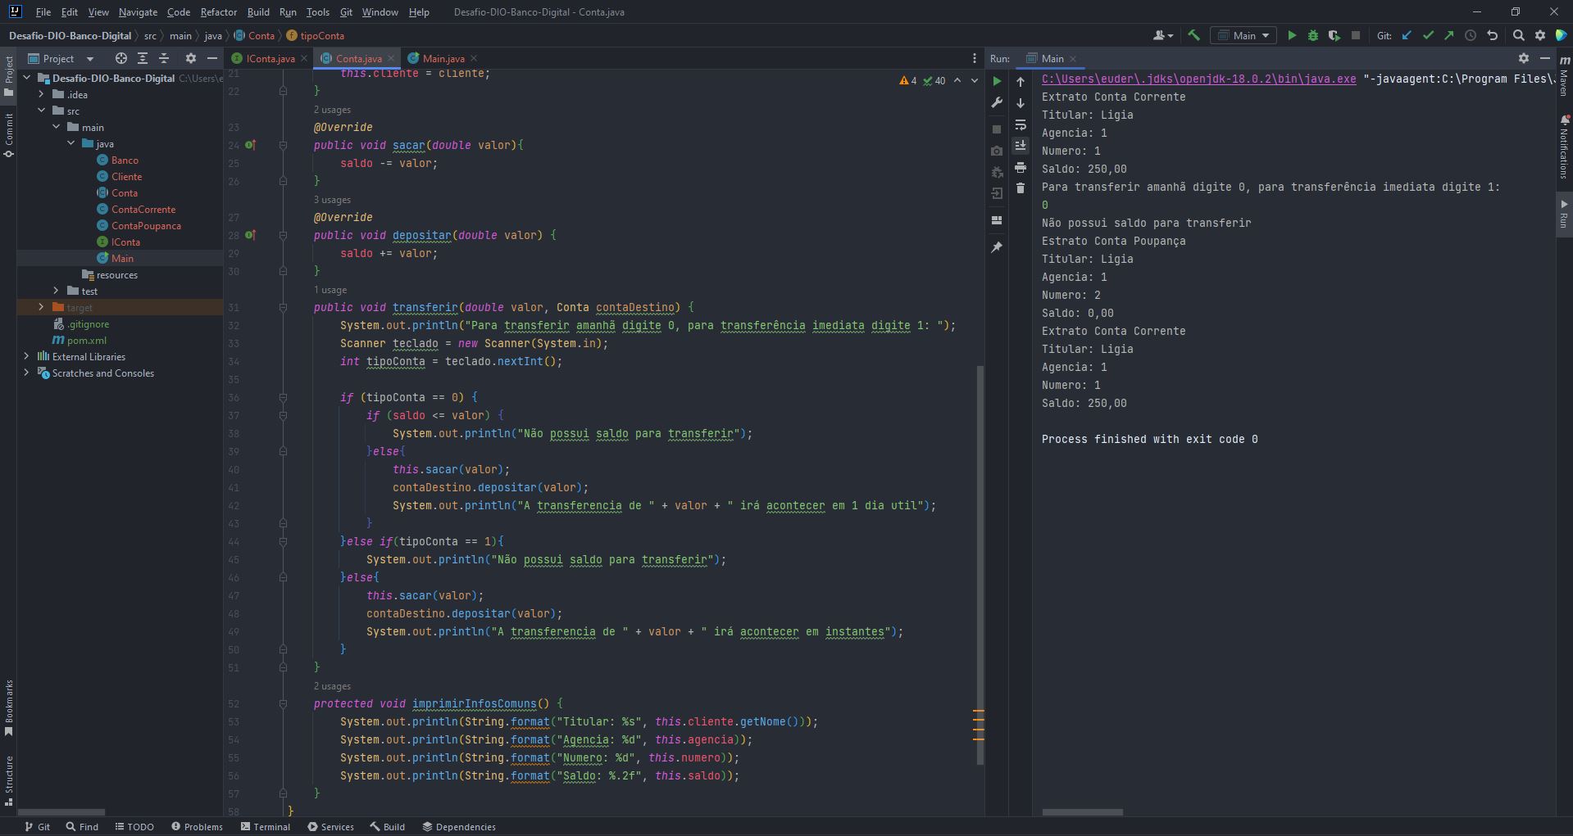Run the Main configuration with the green play icon
This screenshot has width=1573, height=836.
(x=1293, y=36)
